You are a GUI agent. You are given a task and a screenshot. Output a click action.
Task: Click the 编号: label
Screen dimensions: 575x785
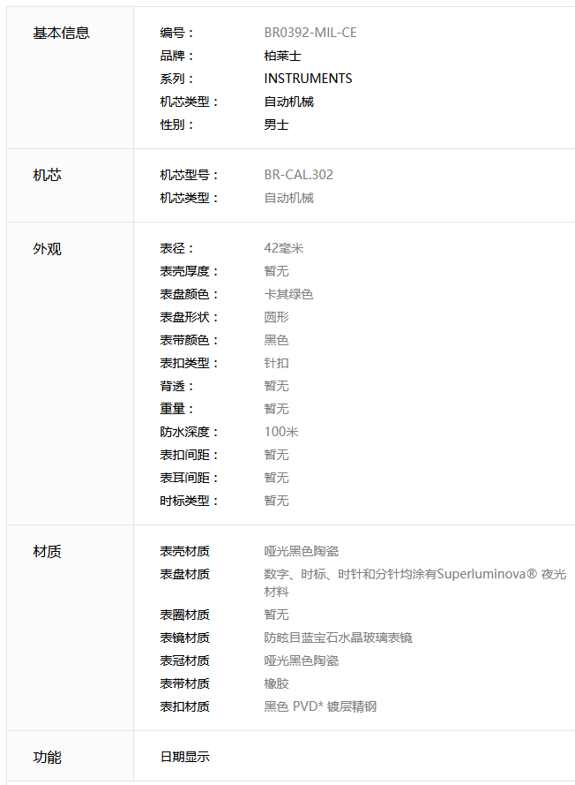pos(177,33)
